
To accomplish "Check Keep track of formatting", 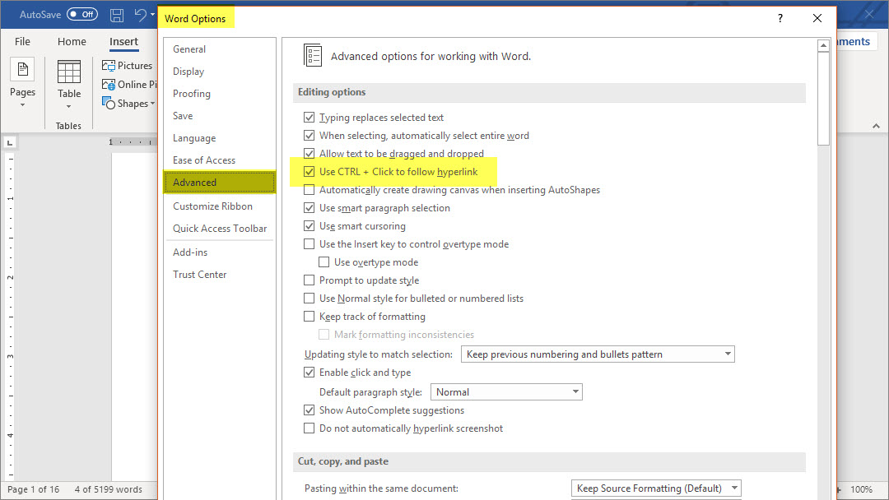I will pos(310,317).
